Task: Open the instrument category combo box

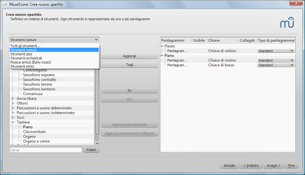Action: coord(54,40)
